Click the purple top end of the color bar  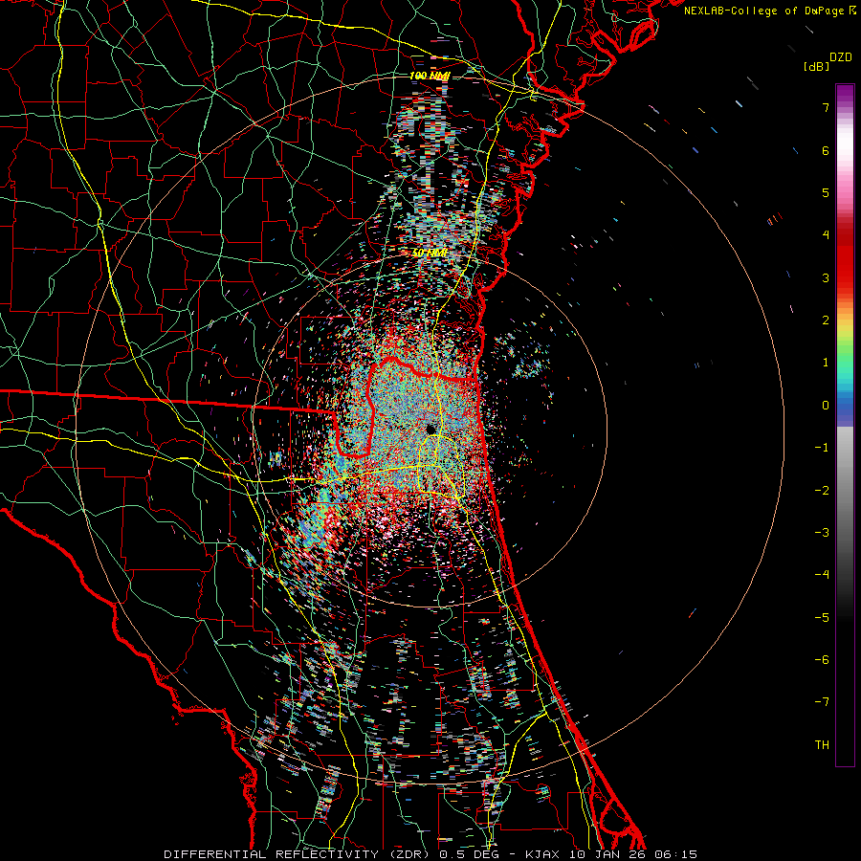(845, 92)
